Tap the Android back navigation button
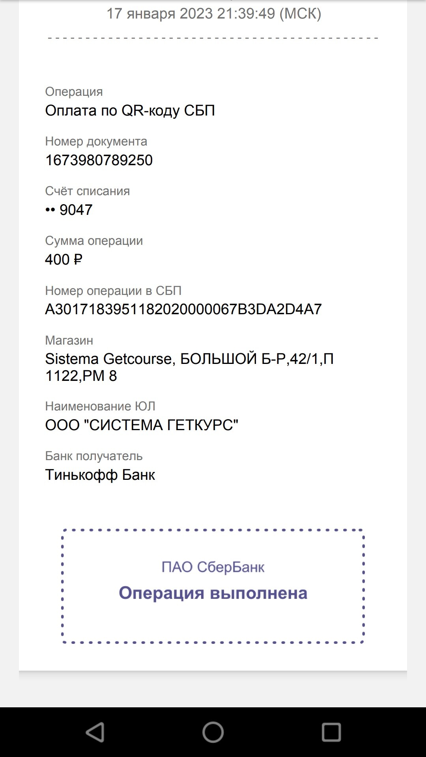 point(95,732)
